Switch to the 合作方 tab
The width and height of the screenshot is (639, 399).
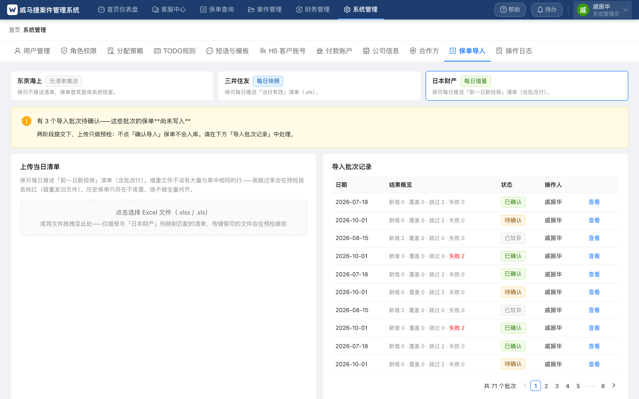[424, 51]
